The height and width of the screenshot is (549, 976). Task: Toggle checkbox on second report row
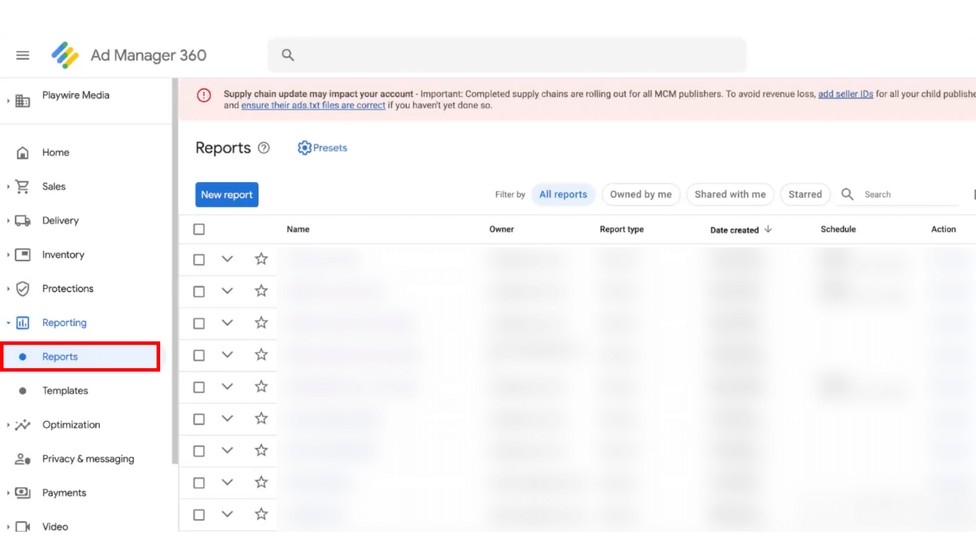pos(199,291)
